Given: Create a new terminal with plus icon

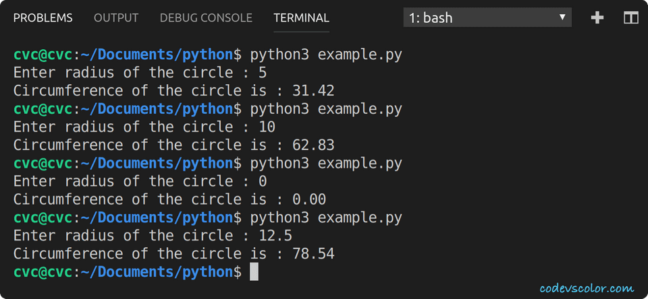Looking at the screenshot, I should coord(597,18).
